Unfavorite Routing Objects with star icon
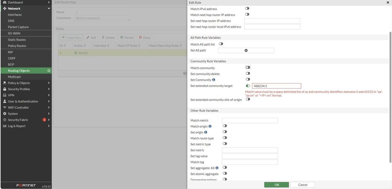This screenshot has width=392, height=189. click(49, 71)
